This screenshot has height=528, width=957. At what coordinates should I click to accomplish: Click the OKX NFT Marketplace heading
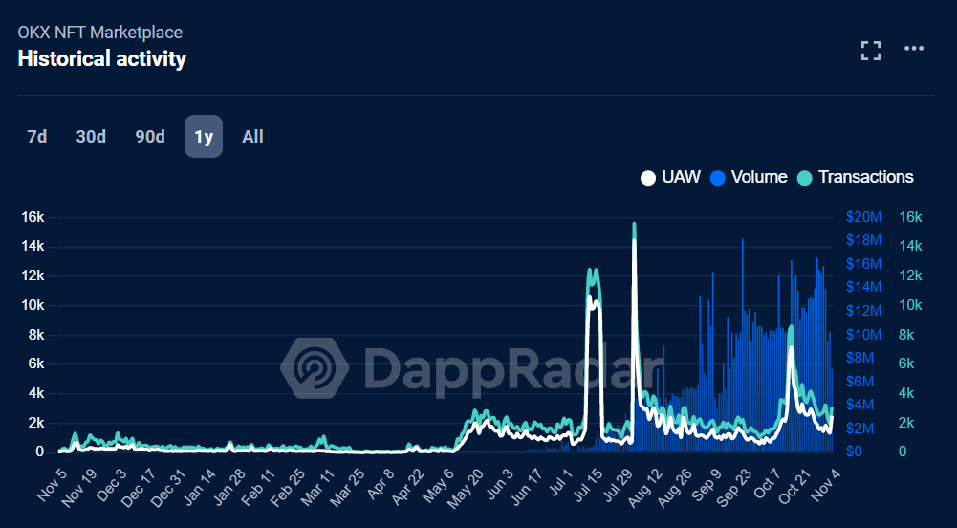coord(100,33)
